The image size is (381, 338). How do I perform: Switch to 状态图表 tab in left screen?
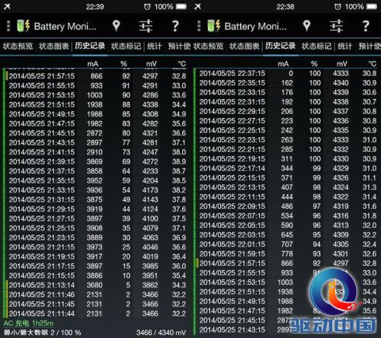tap(54, 46)
